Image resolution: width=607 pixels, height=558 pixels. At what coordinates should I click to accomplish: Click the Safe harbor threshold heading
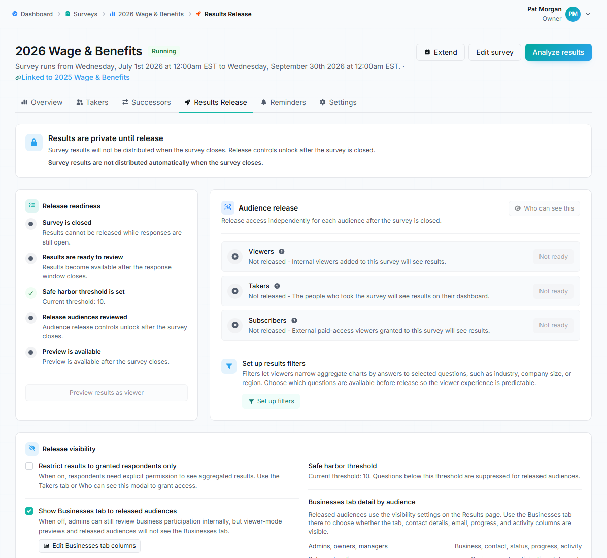pos(342,466)
